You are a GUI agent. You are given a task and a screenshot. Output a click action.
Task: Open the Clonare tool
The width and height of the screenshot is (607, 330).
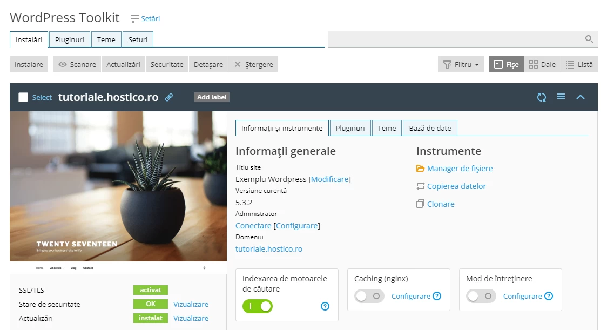tap(440, 204)
